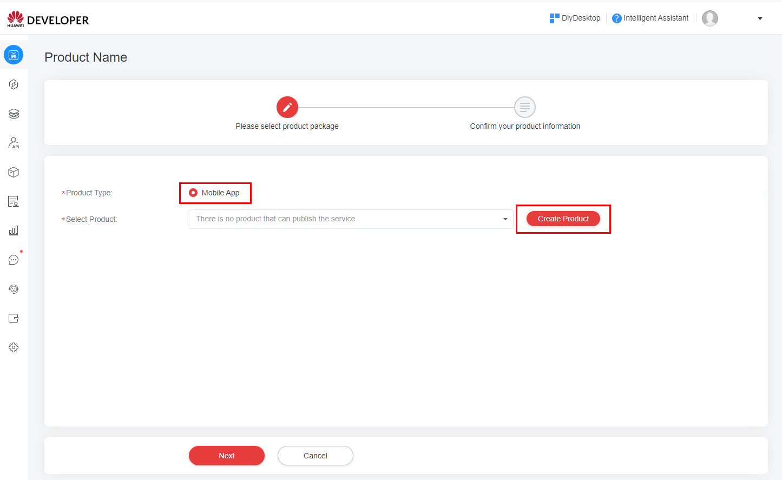Open the DiyDesktop link
The height and width of the screenshot is (480, 782).
581,18
